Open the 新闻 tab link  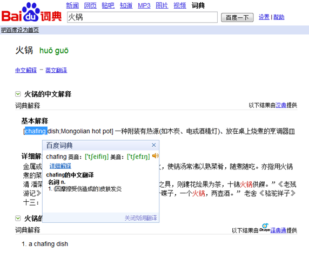[x=72, y=5]
